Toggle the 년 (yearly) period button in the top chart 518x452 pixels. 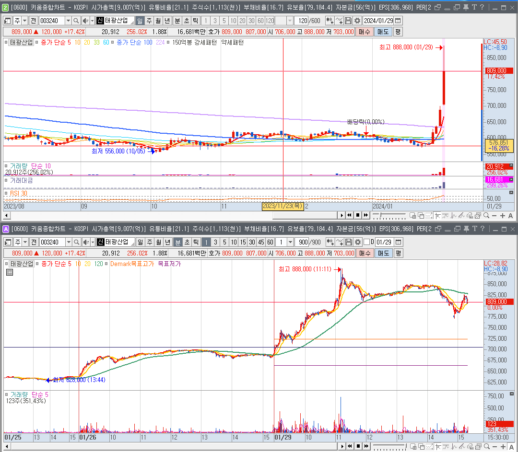(x=167, y=21)
